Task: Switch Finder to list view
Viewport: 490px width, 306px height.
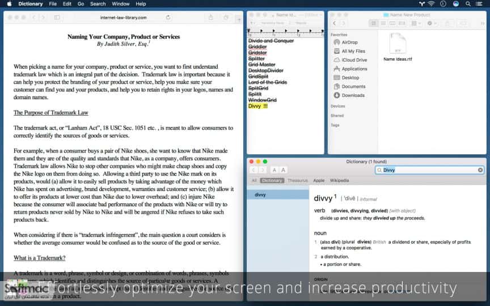Action: coord(383,23)
